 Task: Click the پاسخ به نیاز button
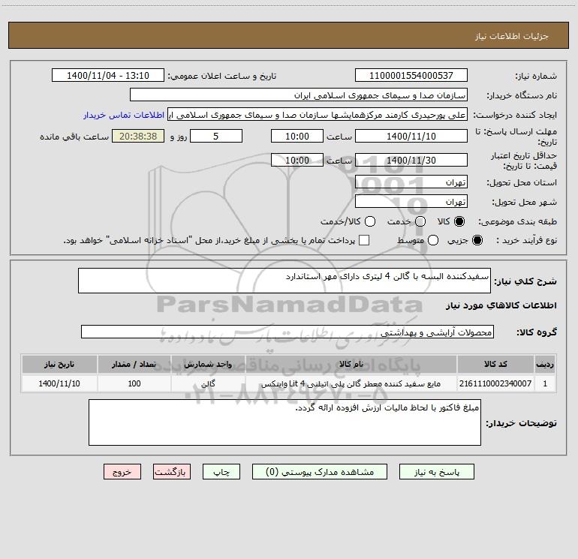click(436, 472)
